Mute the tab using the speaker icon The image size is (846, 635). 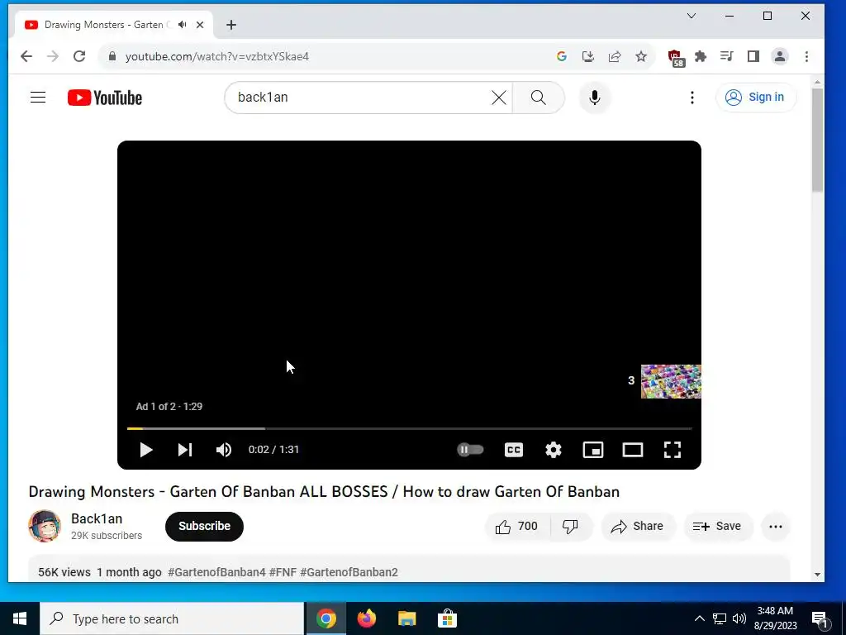pyautogui.click(x=183, y=24)
